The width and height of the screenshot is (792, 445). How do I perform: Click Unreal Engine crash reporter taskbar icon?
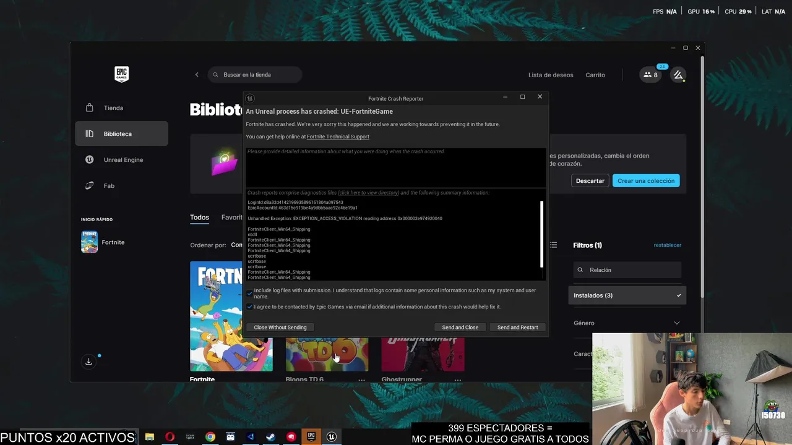332,436
